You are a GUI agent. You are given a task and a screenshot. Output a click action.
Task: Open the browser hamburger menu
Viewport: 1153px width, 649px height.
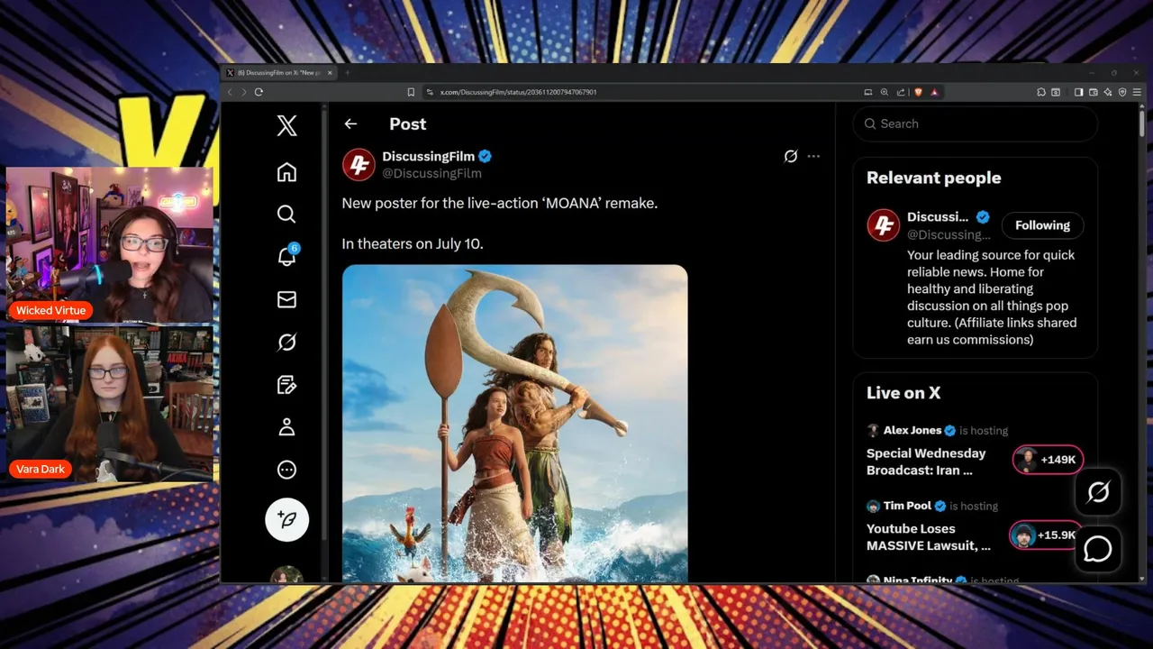1137,92
